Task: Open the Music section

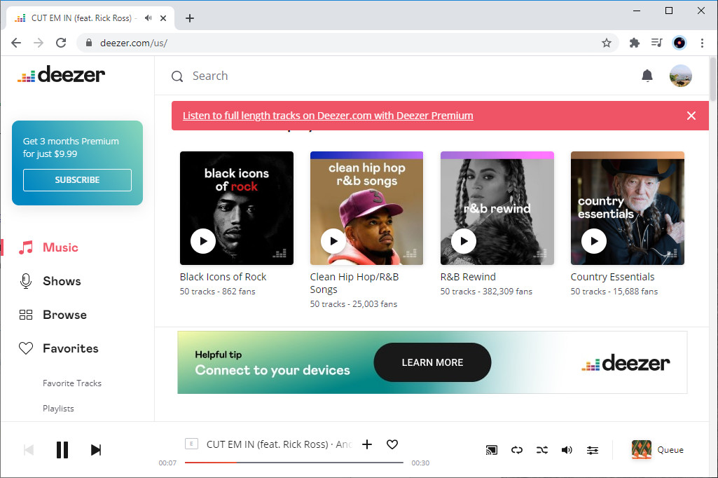Action: click(x=60, y=247)
